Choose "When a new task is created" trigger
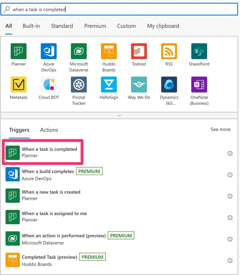This screenshot has height=275, width=240. coord(51,195)
